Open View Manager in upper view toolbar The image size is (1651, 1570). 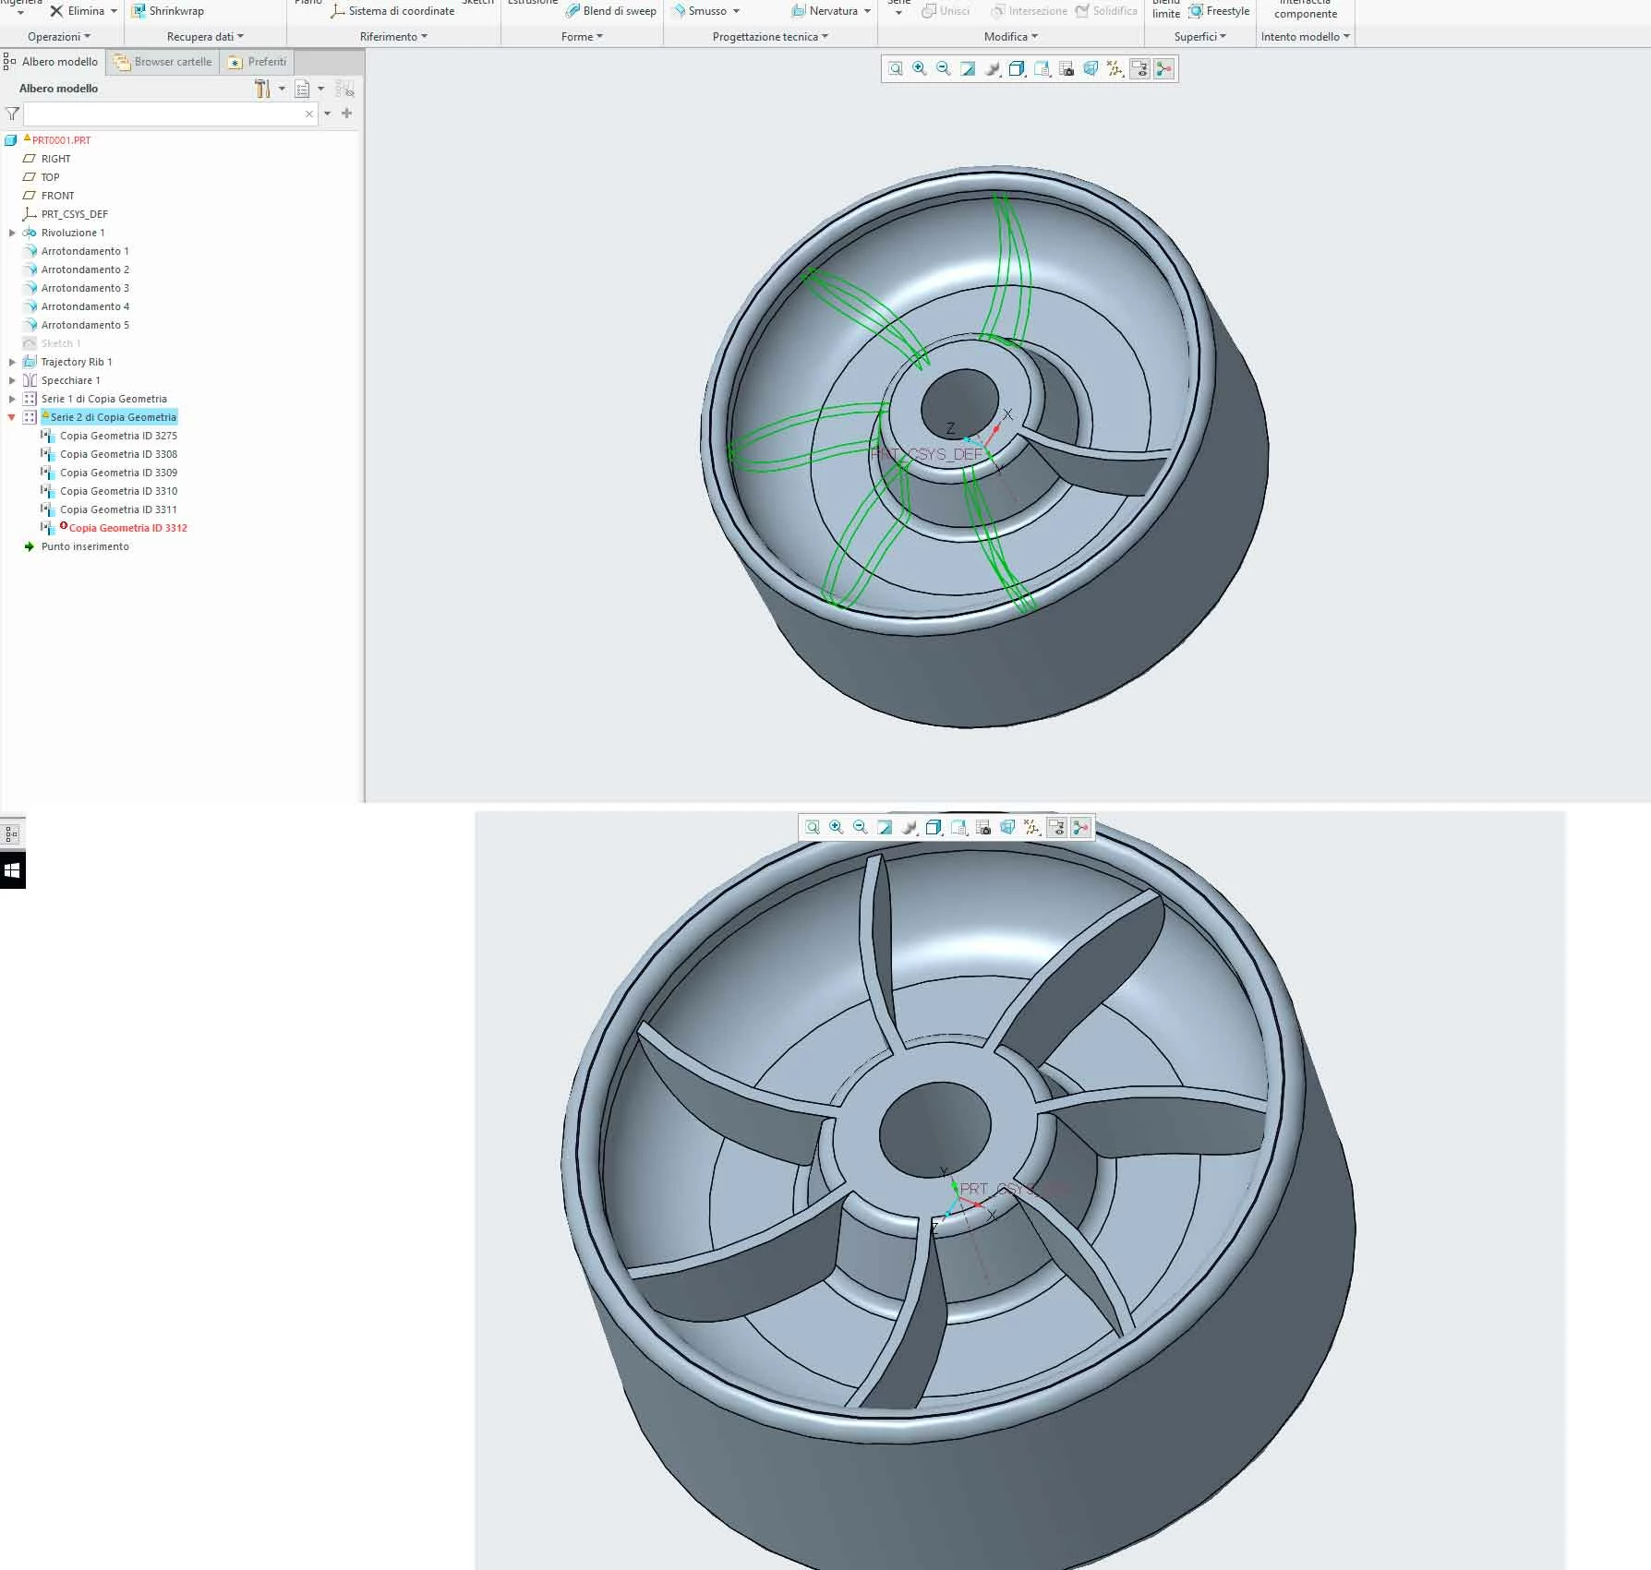(1067, 69)
